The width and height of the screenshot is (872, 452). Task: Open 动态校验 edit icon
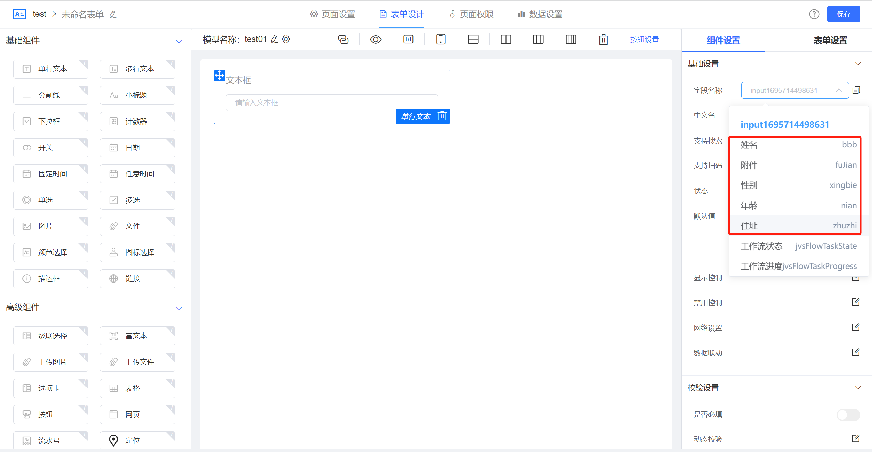856,439
